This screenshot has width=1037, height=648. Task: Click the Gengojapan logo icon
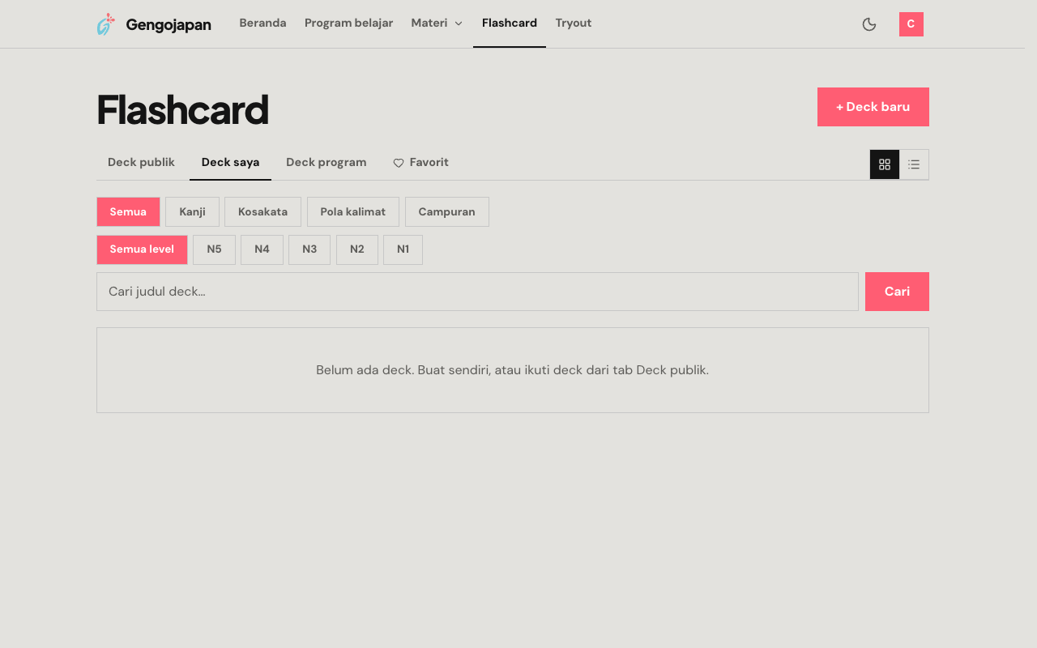(x=105, y=24)
